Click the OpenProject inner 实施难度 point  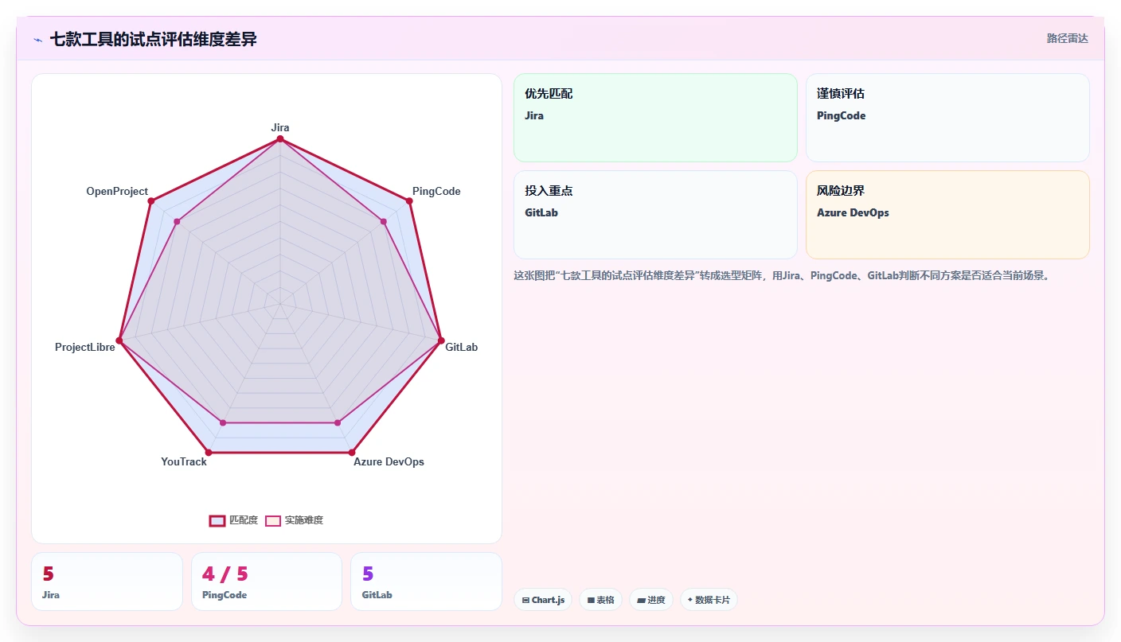pos(177,222)
